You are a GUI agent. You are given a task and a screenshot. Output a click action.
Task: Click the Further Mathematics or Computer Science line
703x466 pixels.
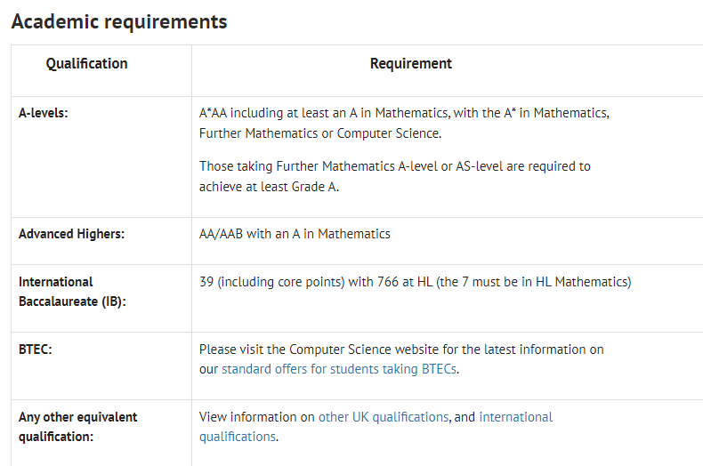point(320,133)
